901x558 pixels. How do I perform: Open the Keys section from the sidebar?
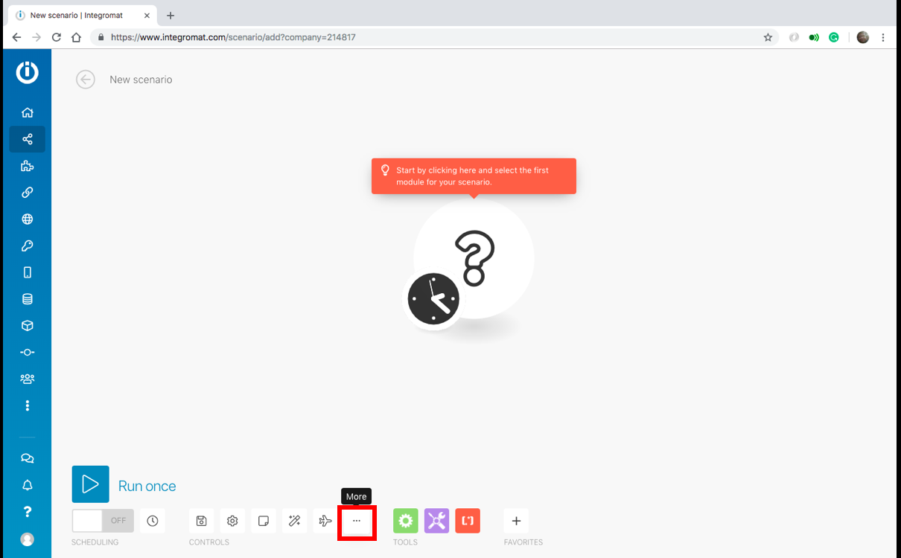tap(27, 246)
